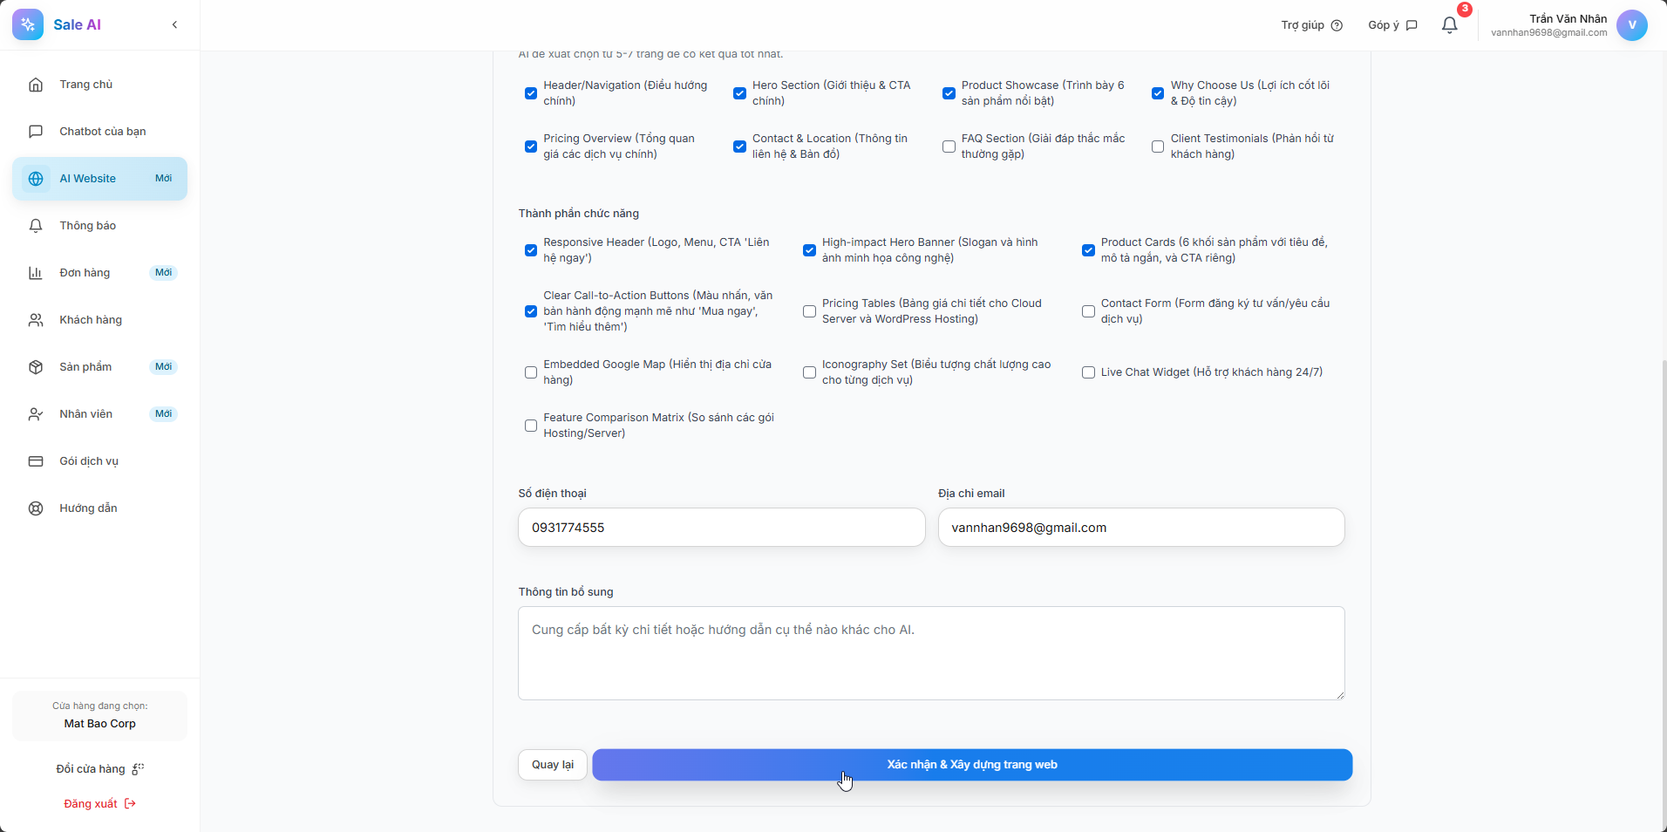The height and width of the screenshot is (832, 1667).
Task: Open Góp ý feedback link
Action: 1392,25
